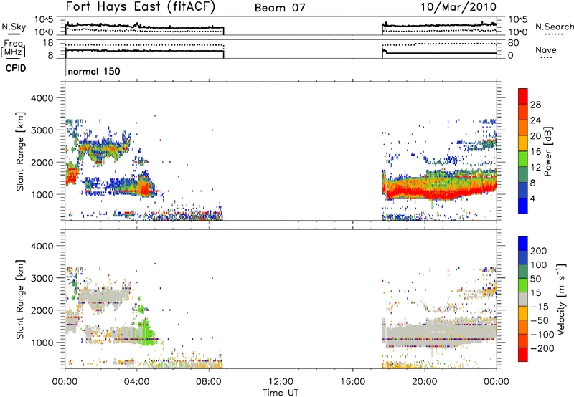The image size is (574, 397).
Task: Click the "4" label on the Power colorbar
Action: pyautogui.click(x=532, y=198)
